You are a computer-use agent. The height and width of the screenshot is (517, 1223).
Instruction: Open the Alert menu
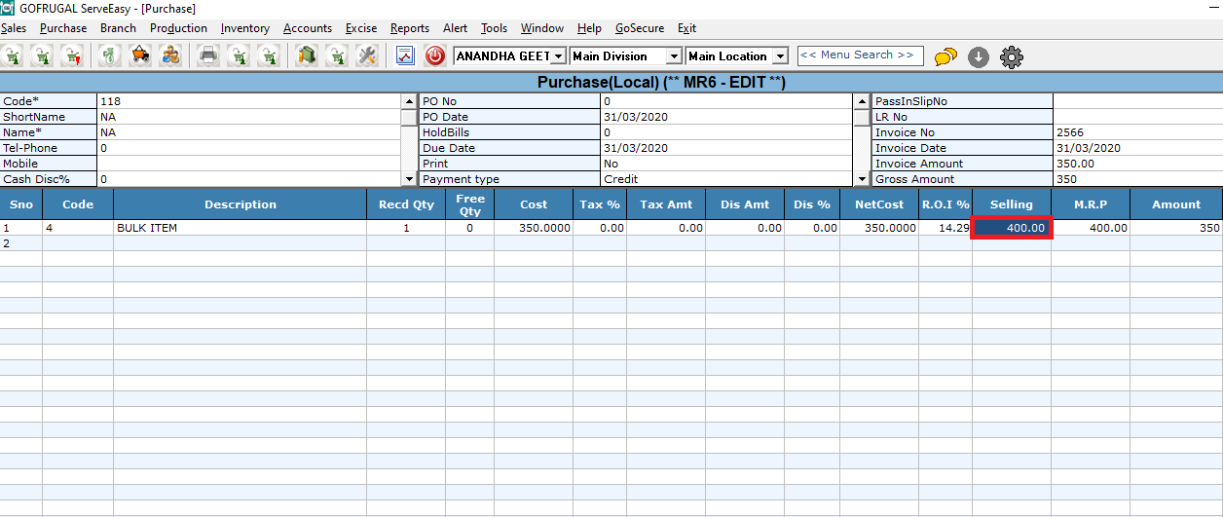pyautogui.click(x=455, y=28)
